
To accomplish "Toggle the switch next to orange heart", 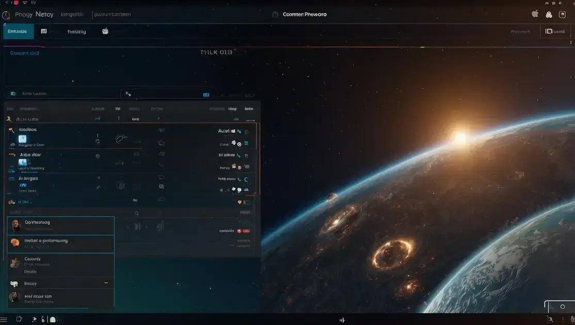I will click(246, 202).
